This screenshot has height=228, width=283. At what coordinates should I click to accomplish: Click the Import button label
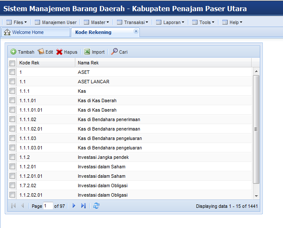click(98, 52)
